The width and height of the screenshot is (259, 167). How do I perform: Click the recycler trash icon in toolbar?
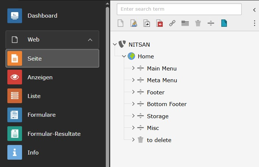[x=198, y=23]
